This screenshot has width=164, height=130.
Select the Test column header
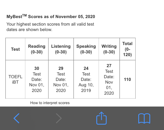pyautogui.click(x=15, y=49)
